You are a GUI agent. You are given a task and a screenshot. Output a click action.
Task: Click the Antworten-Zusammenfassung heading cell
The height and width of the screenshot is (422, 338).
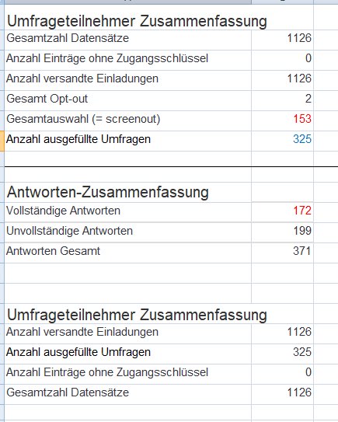click(x=128, y=192)
